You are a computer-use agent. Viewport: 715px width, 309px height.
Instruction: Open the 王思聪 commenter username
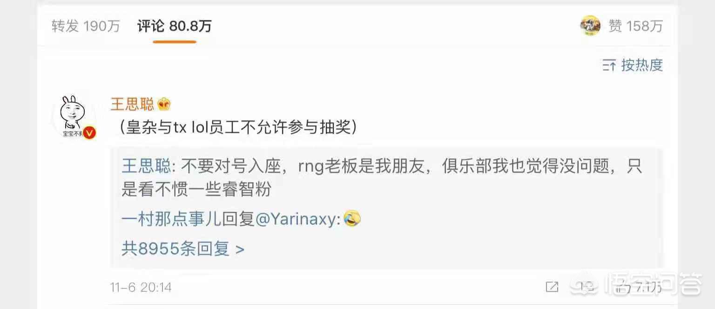[x=132, y=104]
